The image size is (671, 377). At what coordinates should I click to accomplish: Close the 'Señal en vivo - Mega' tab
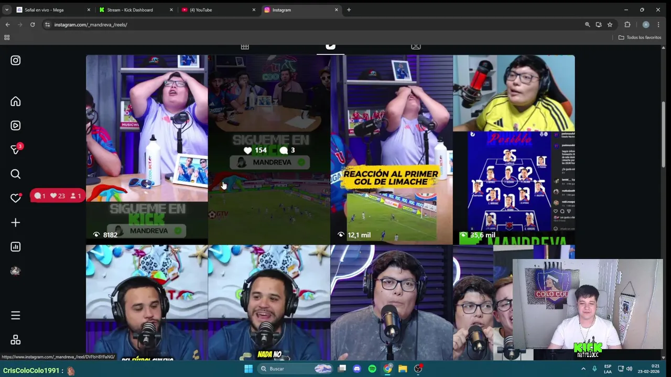coord(89,10)
